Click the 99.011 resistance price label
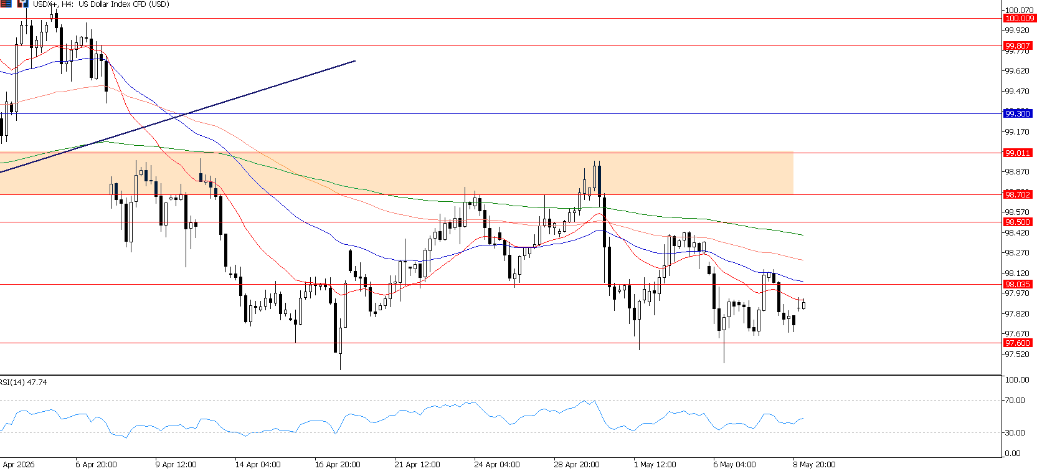Viewport: 1037px width, 471px height. 1018,153
